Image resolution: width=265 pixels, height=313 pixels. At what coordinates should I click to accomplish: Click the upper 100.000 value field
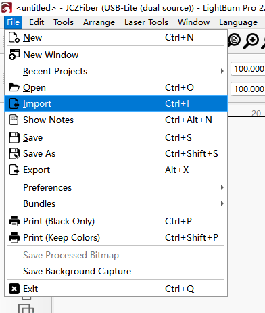click(x=248, y=69)
